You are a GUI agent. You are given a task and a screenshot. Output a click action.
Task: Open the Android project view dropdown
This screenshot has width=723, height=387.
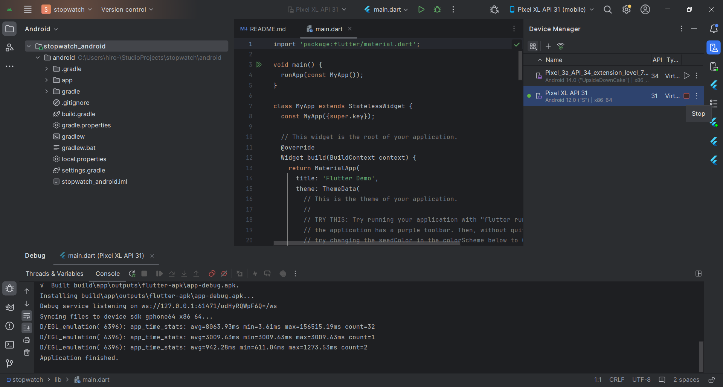[x=41, y=29]
